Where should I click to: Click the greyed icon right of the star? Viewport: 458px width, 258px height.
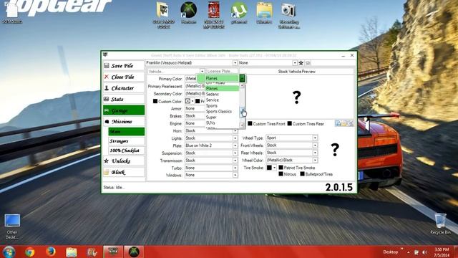click(x=308, y=63)
